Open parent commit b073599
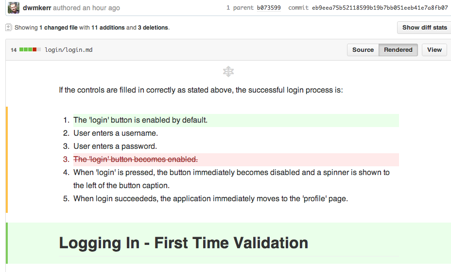The height and width of the screenshot is (272, 451). (x=269, y=8)
